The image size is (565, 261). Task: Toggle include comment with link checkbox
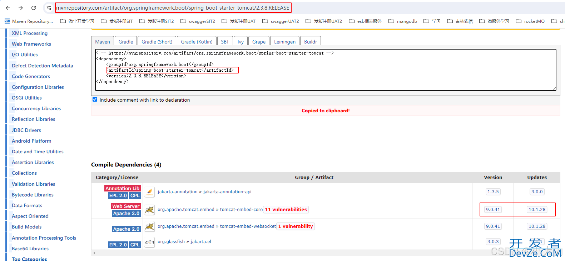tap(95, 99)
